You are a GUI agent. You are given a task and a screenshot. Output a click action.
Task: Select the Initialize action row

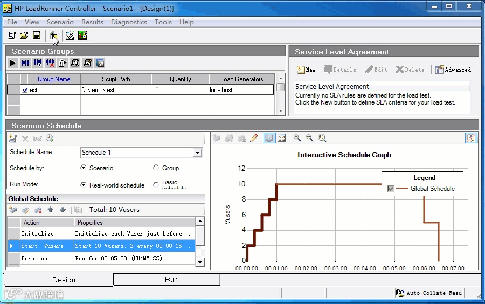click(101, 233)
